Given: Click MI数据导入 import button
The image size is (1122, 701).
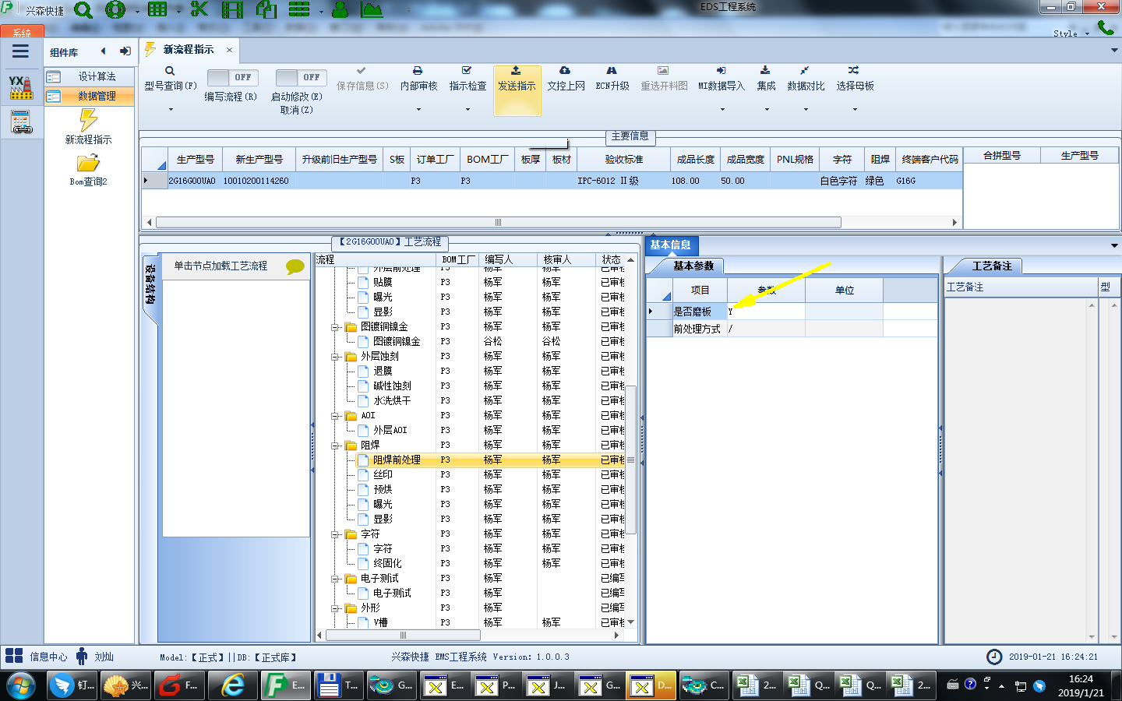Looking at the screenshot, I should coord(722,78).
